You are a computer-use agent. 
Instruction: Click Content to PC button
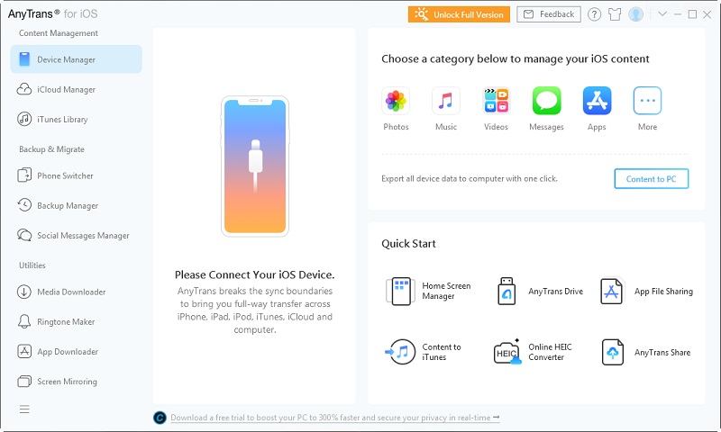pos(651,179)
